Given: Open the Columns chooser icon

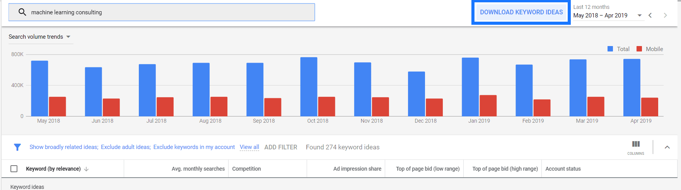Looking at the screenshot, I should (x=636, y=144).
